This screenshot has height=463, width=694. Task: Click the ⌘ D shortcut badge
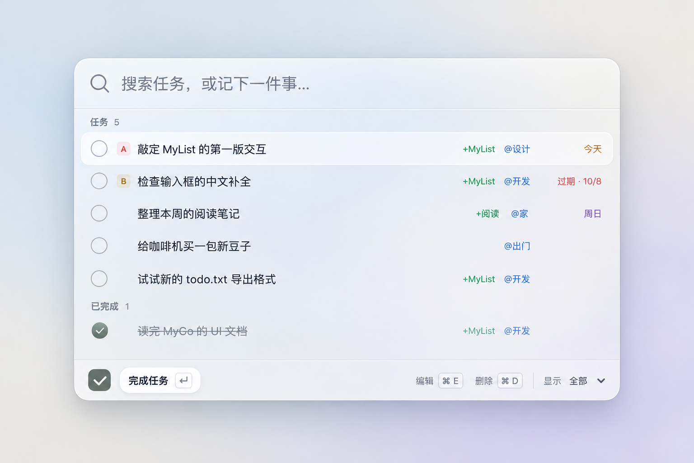(x=510, y=381)
